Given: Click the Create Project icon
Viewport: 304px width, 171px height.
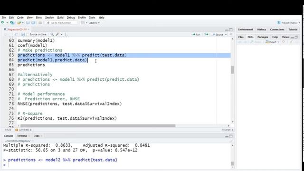Looking at the screenshot, I should click(12, 23).
